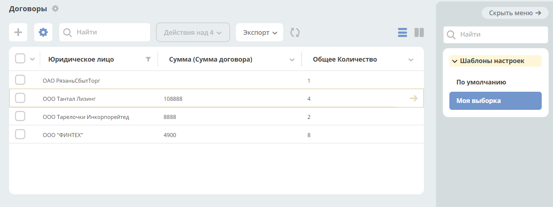Click Общее Количество column header
The height and width of the screenshot is (207, 553).
point(345,59)
